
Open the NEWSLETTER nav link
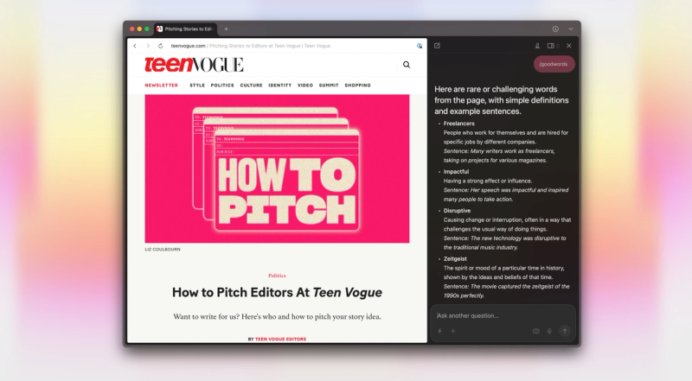(162, 86)
